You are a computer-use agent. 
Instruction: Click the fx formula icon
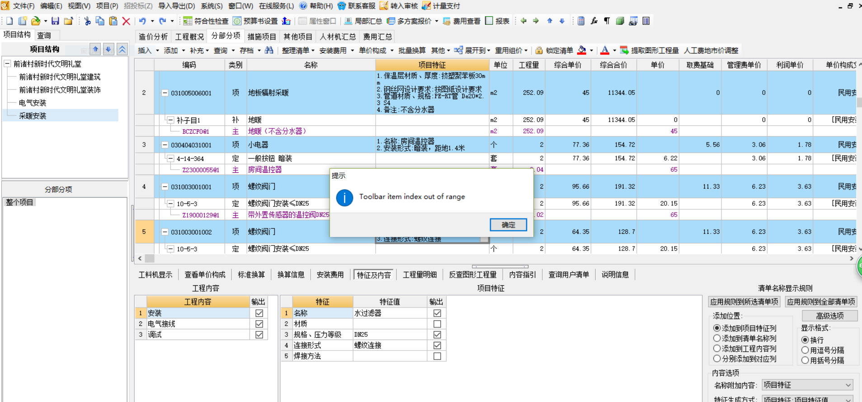coord(594,21)
